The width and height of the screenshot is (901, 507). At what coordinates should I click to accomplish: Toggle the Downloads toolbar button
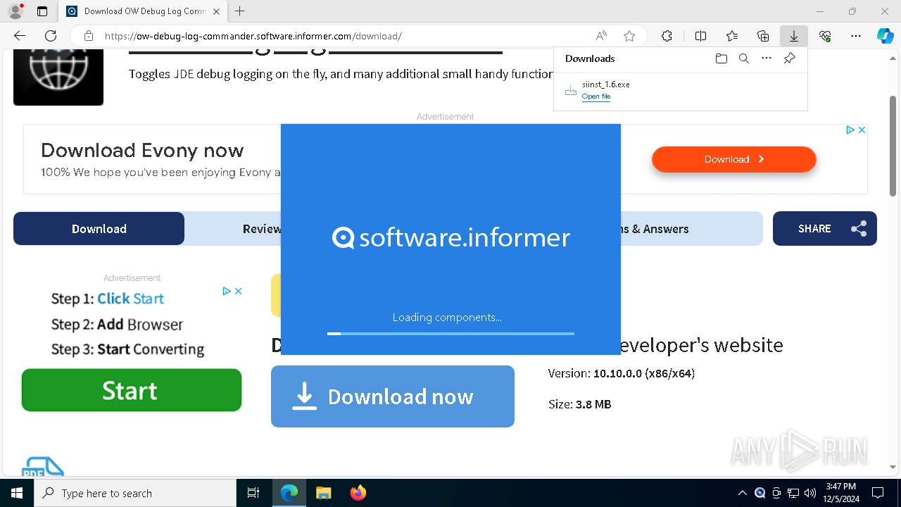pos(794,36)
